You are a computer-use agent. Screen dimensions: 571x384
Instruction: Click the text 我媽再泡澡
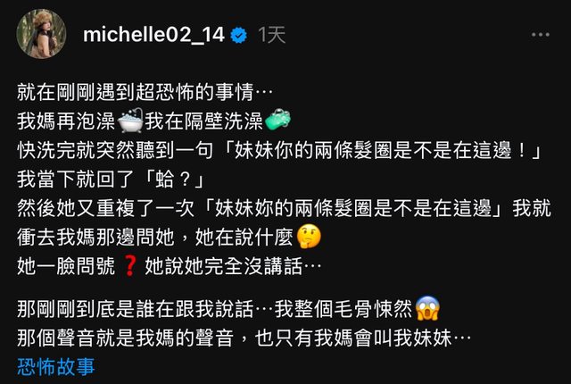pos(66,121)
